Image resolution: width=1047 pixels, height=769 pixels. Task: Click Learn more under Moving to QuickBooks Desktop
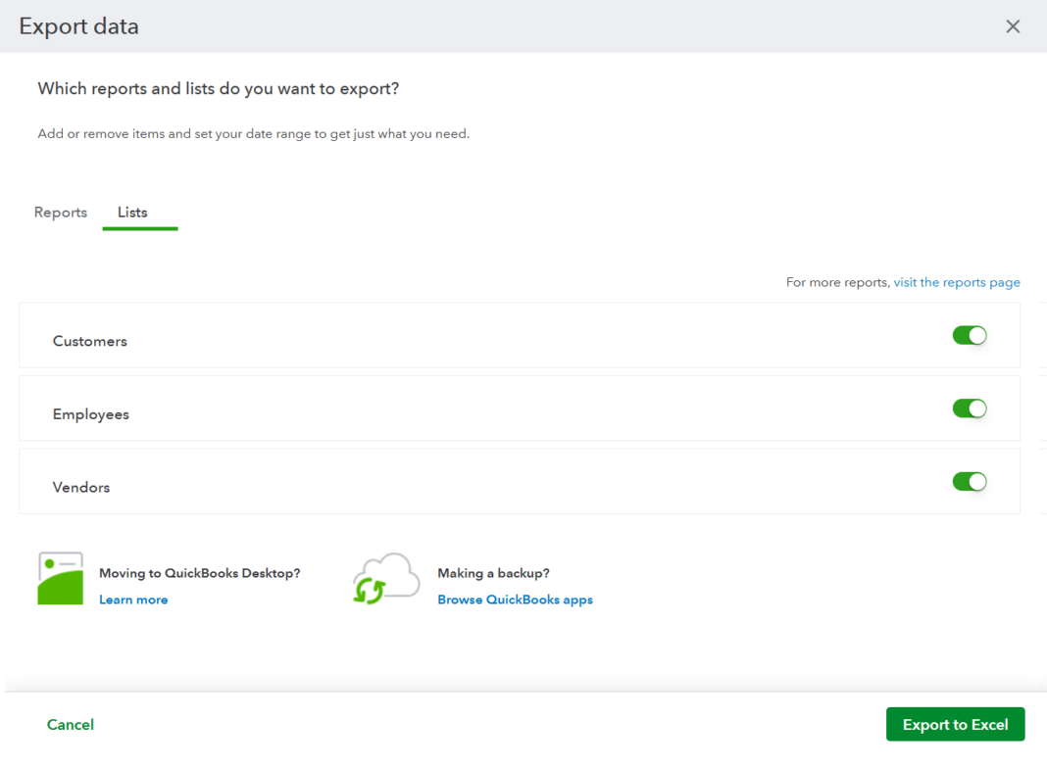[x=133, y=600]
